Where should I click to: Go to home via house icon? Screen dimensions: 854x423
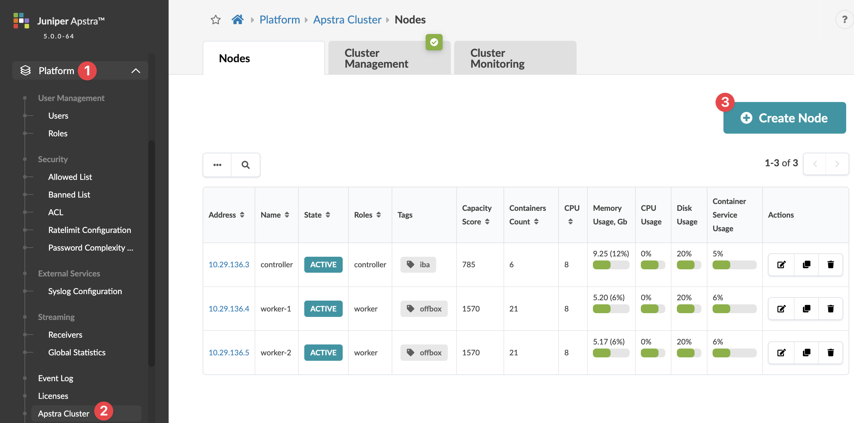[237, 20]
